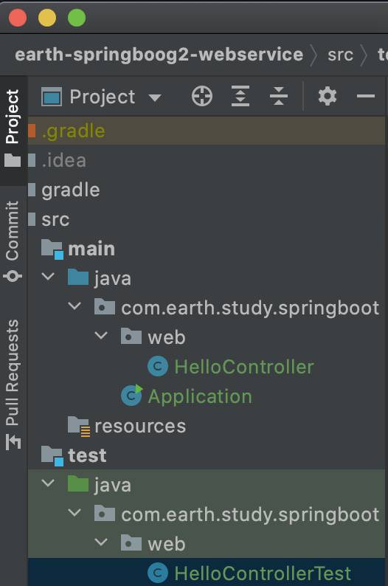Click the earth-springboog2-webservice breadcrumb
The image size is (388, 586).
tap(159, 55)
